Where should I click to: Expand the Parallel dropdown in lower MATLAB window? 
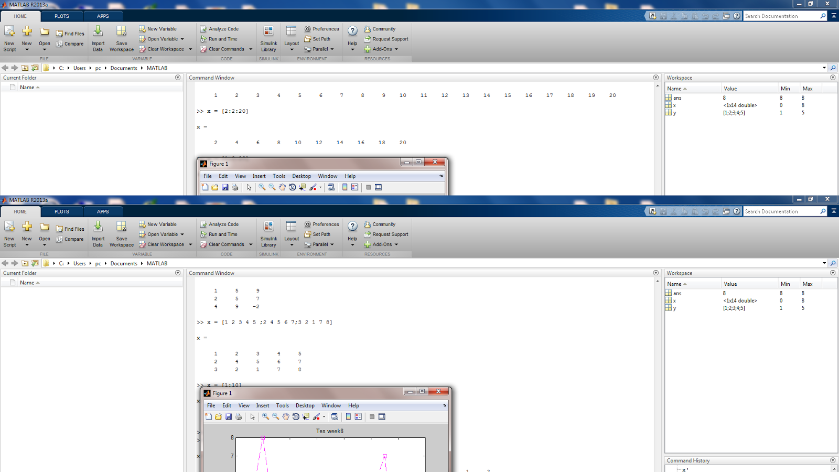coord(332,244)
